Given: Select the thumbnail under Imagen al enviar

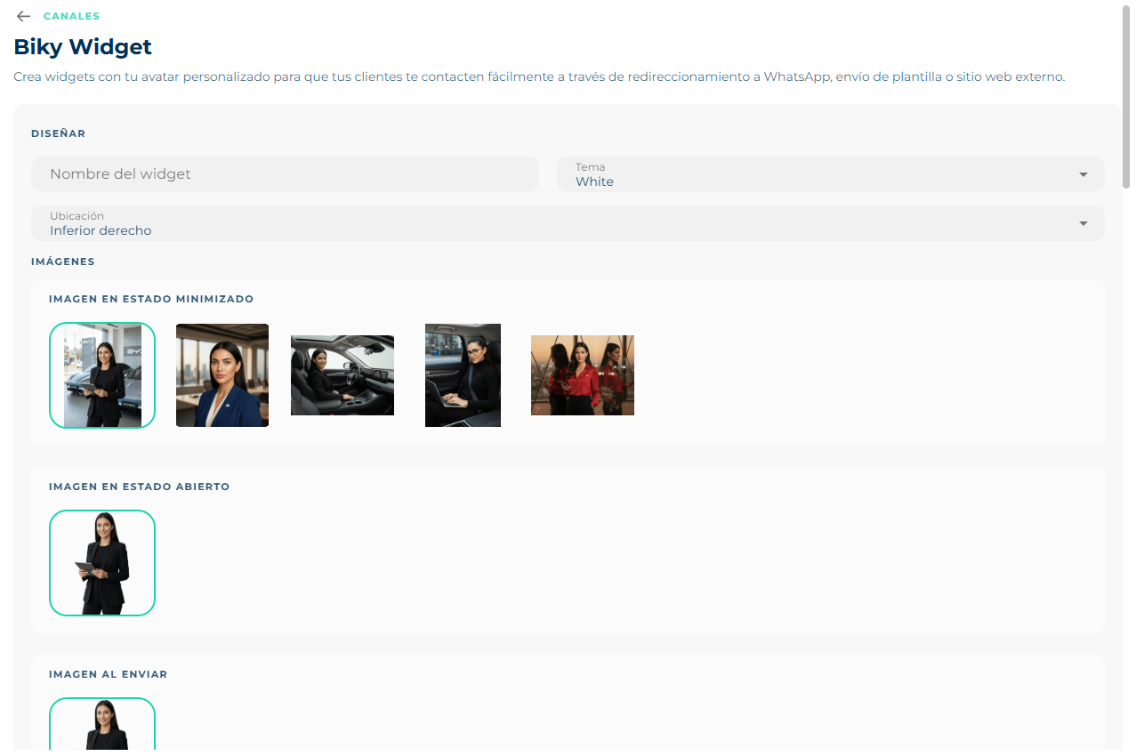Looking at the screenshot, I should pyautogui.click(x=102, y=725).
